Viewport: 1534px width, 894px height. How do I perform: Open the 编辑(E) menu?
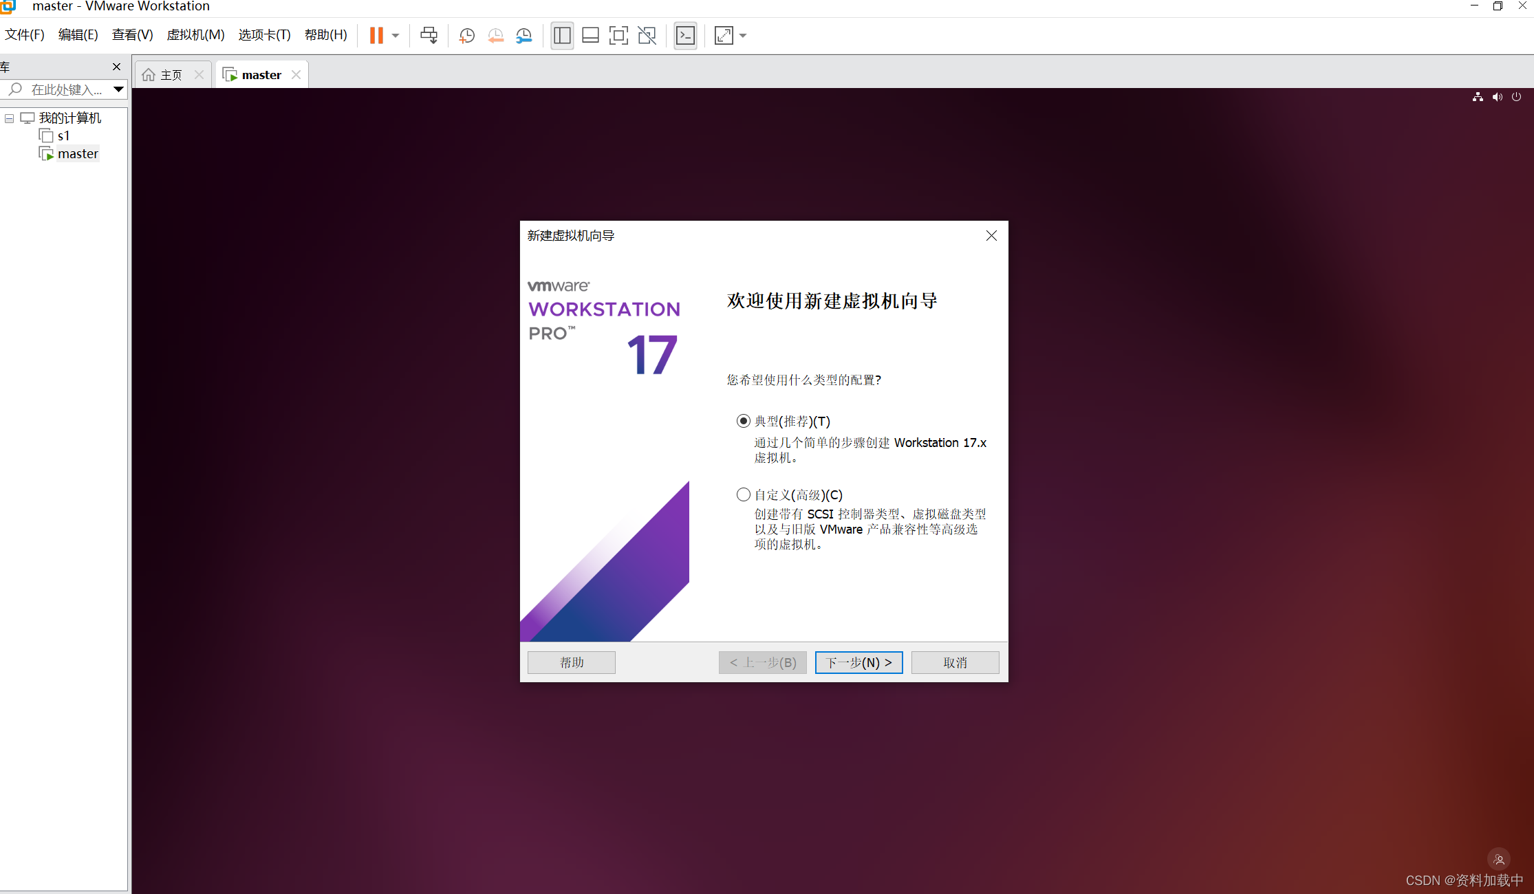pyautogui.click(x=78, y=34)
